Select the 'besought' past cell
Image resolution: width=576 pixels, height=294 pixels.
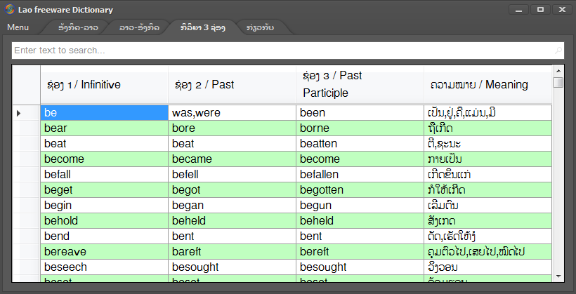(x=231, y=267)
